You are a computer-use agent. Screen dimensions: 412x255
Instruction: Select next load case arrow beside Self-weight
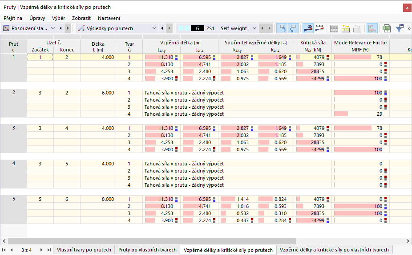coord(269,28)
